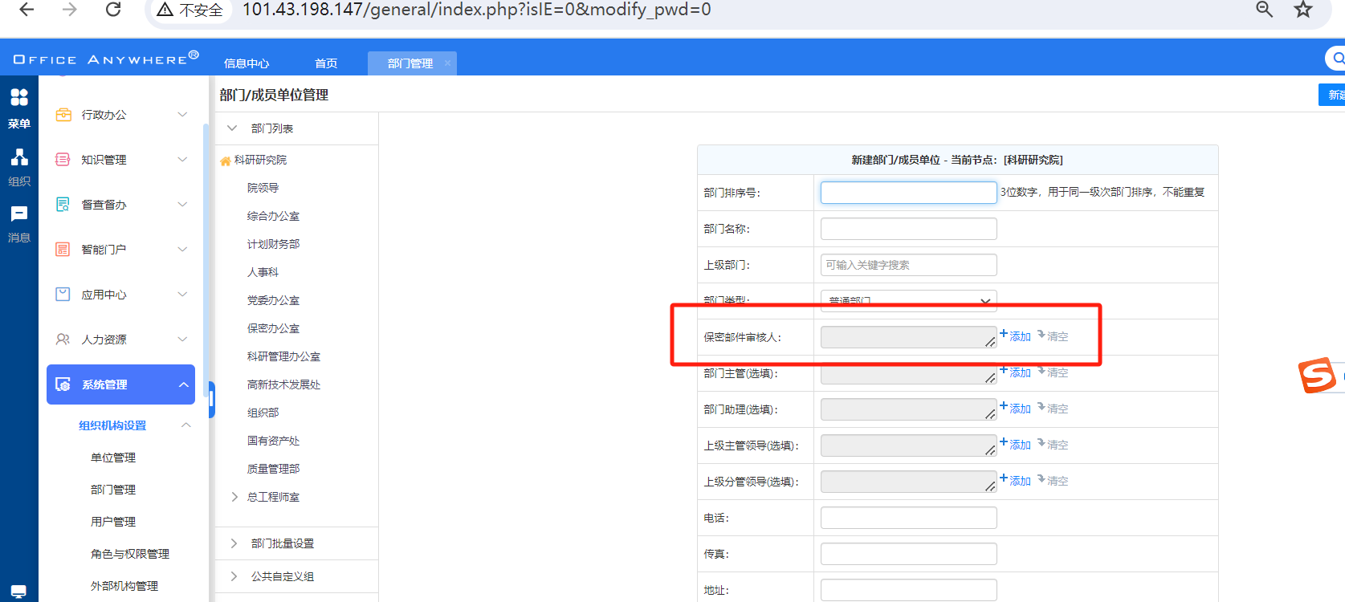Open 用户管理 in the sidebar
This screenshot has height=602, width=1345.
(x=113, y=522)
